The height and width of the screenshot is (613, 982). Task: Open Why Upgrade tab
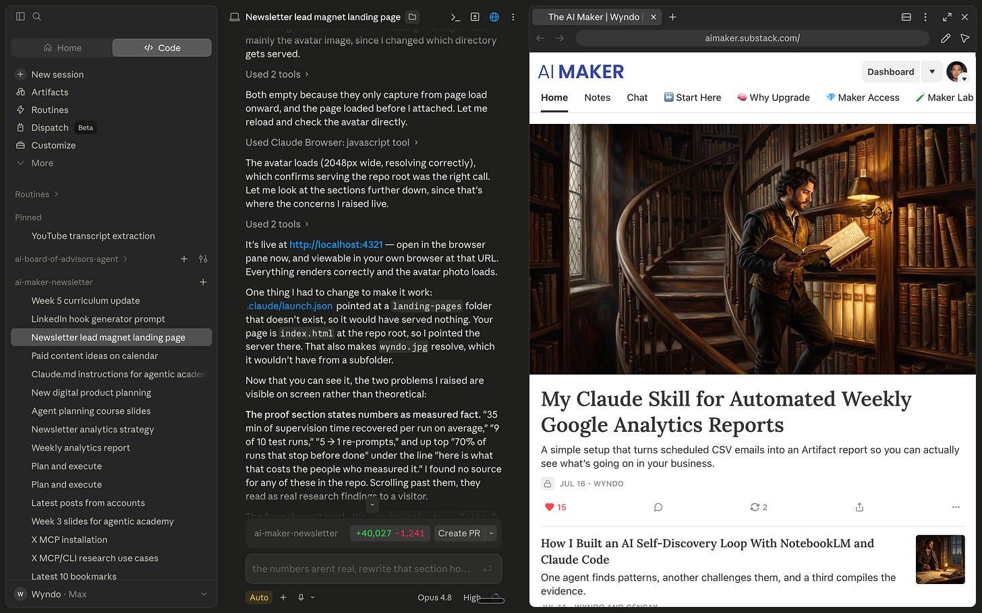click(773, 98)
